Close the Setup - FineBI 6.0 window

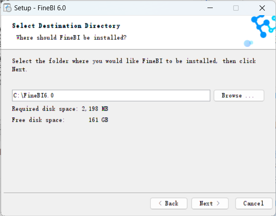(x=262, y=8)
